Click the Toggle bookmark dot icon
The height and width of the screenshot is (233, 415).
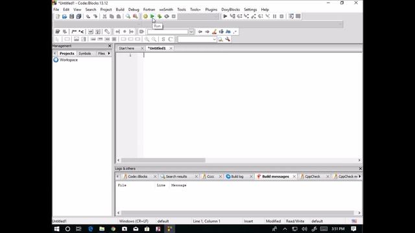tap(124, 32)
